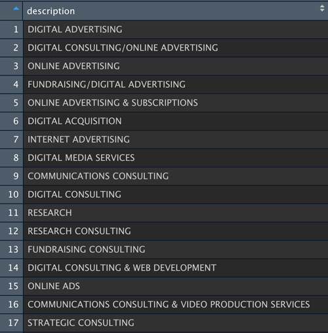Image resolution: width=328 pixels, height=333 pixels.
Task: Select DIGITAL MEDIA SERVICES cell
Action: [176, 158]
